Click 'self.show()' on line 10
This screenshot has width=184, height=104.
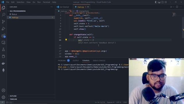tap(80, 29)
